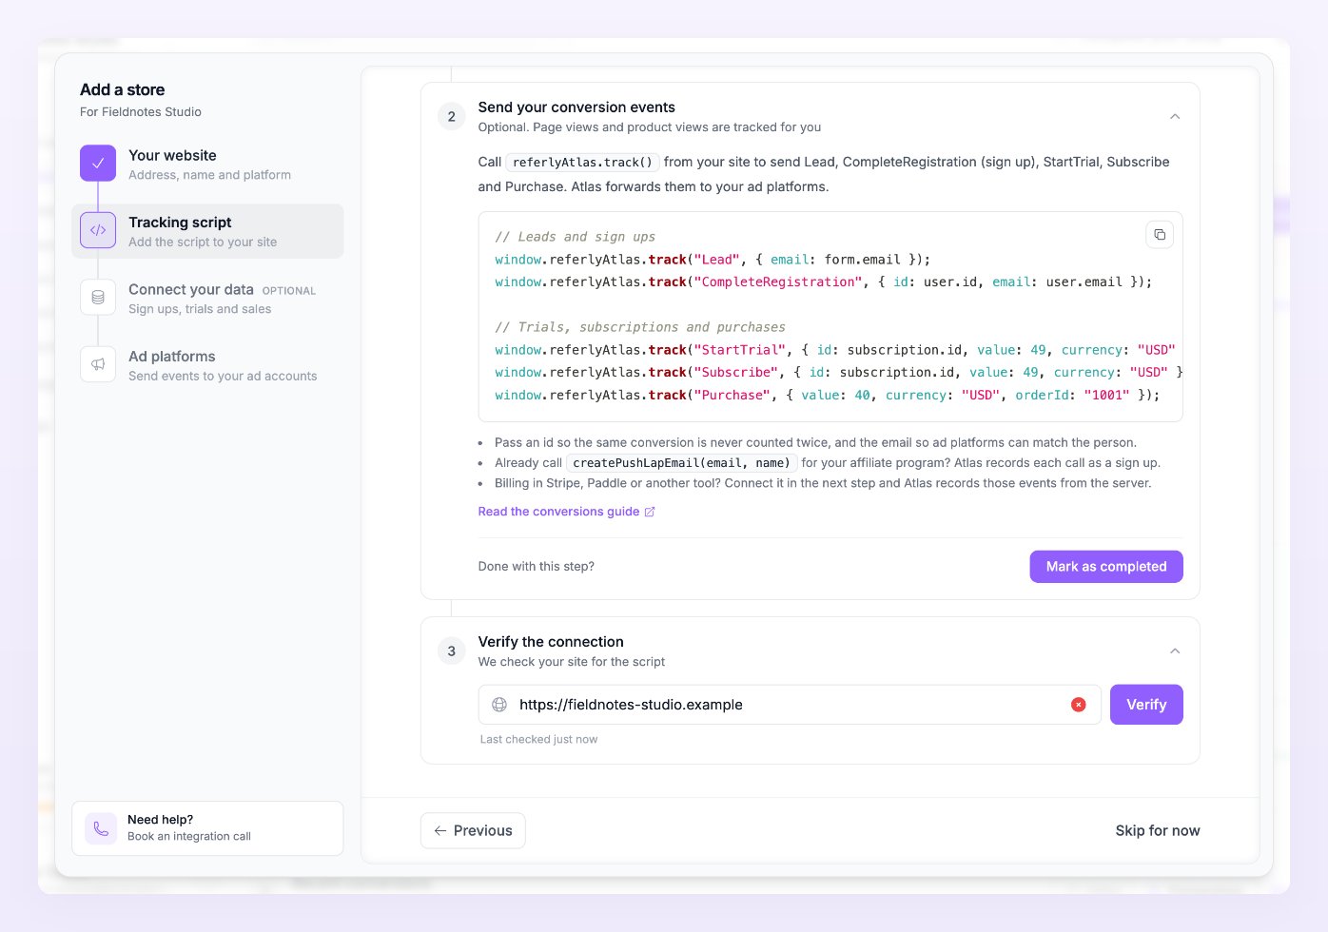Click the For Fieldnotes Studio subtitle
Image resolution: width=1328 pixels, height=932 pixels.
[x=141, y=112]
